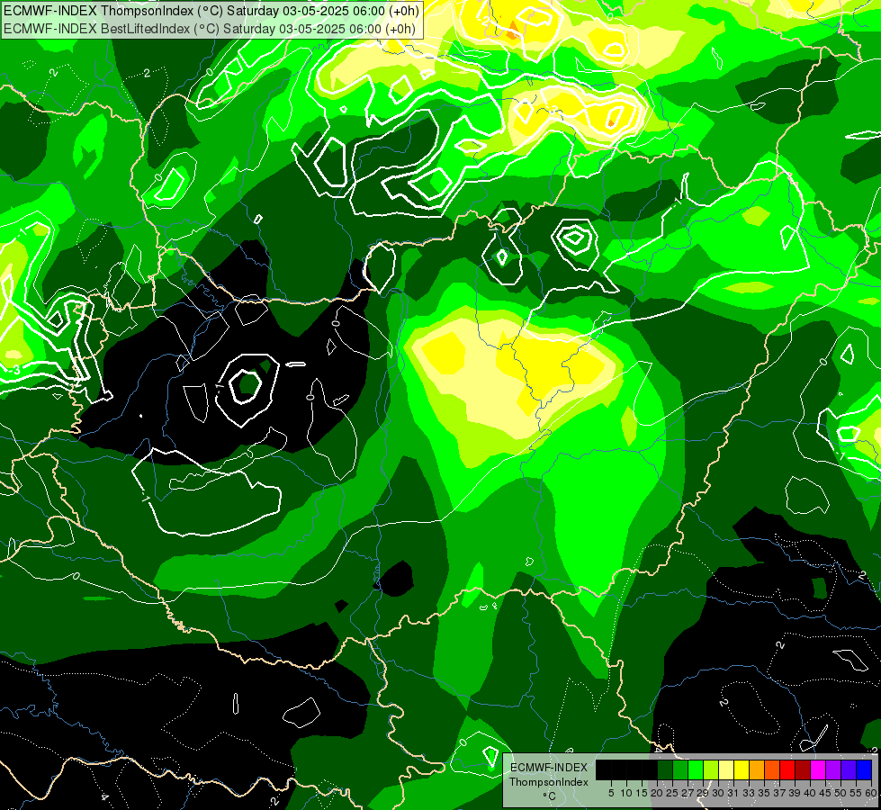Click the ThompsonIndex title line at top
This screenshot has width=881, height=810.
click(x=211, y=11)
